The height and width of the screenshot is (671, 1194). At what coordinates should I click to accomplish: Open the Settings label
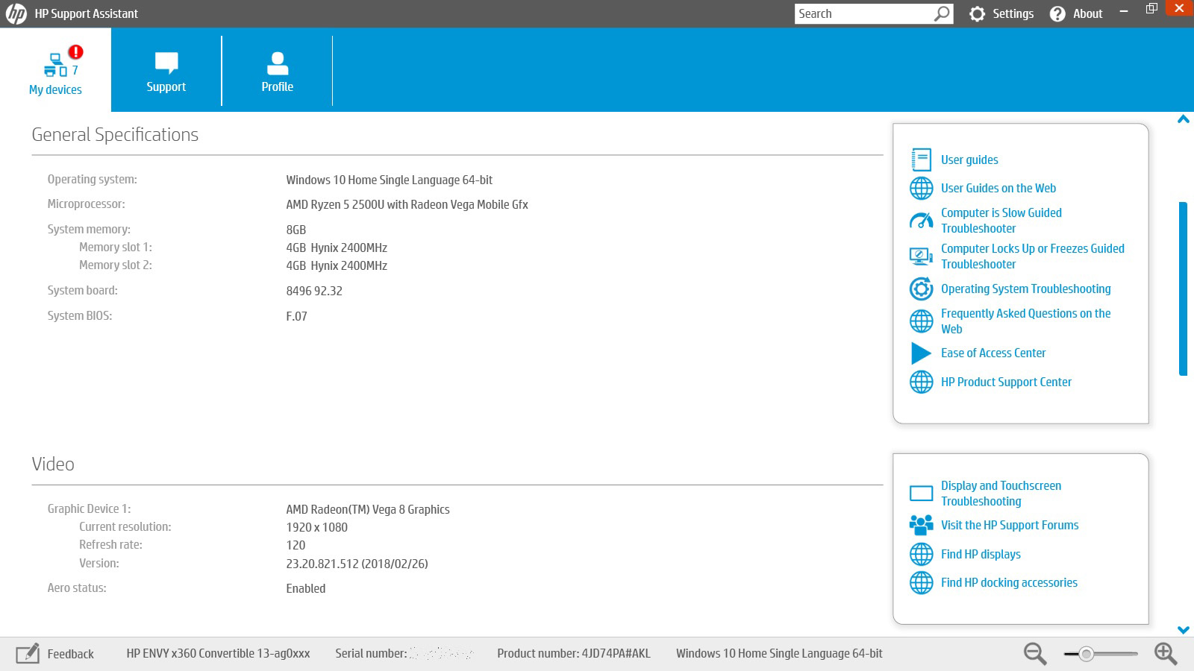1013,13
